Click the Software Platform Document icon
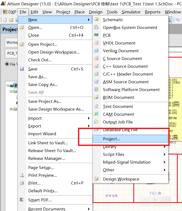The image size is (182, 211). click(x=96, y=89)
